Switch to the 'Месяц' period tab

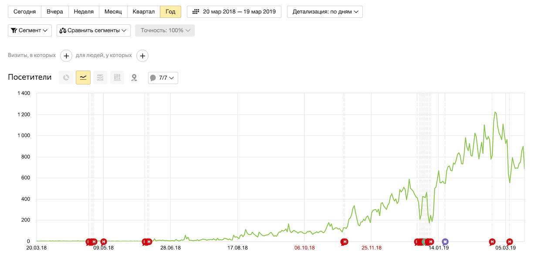113,12
